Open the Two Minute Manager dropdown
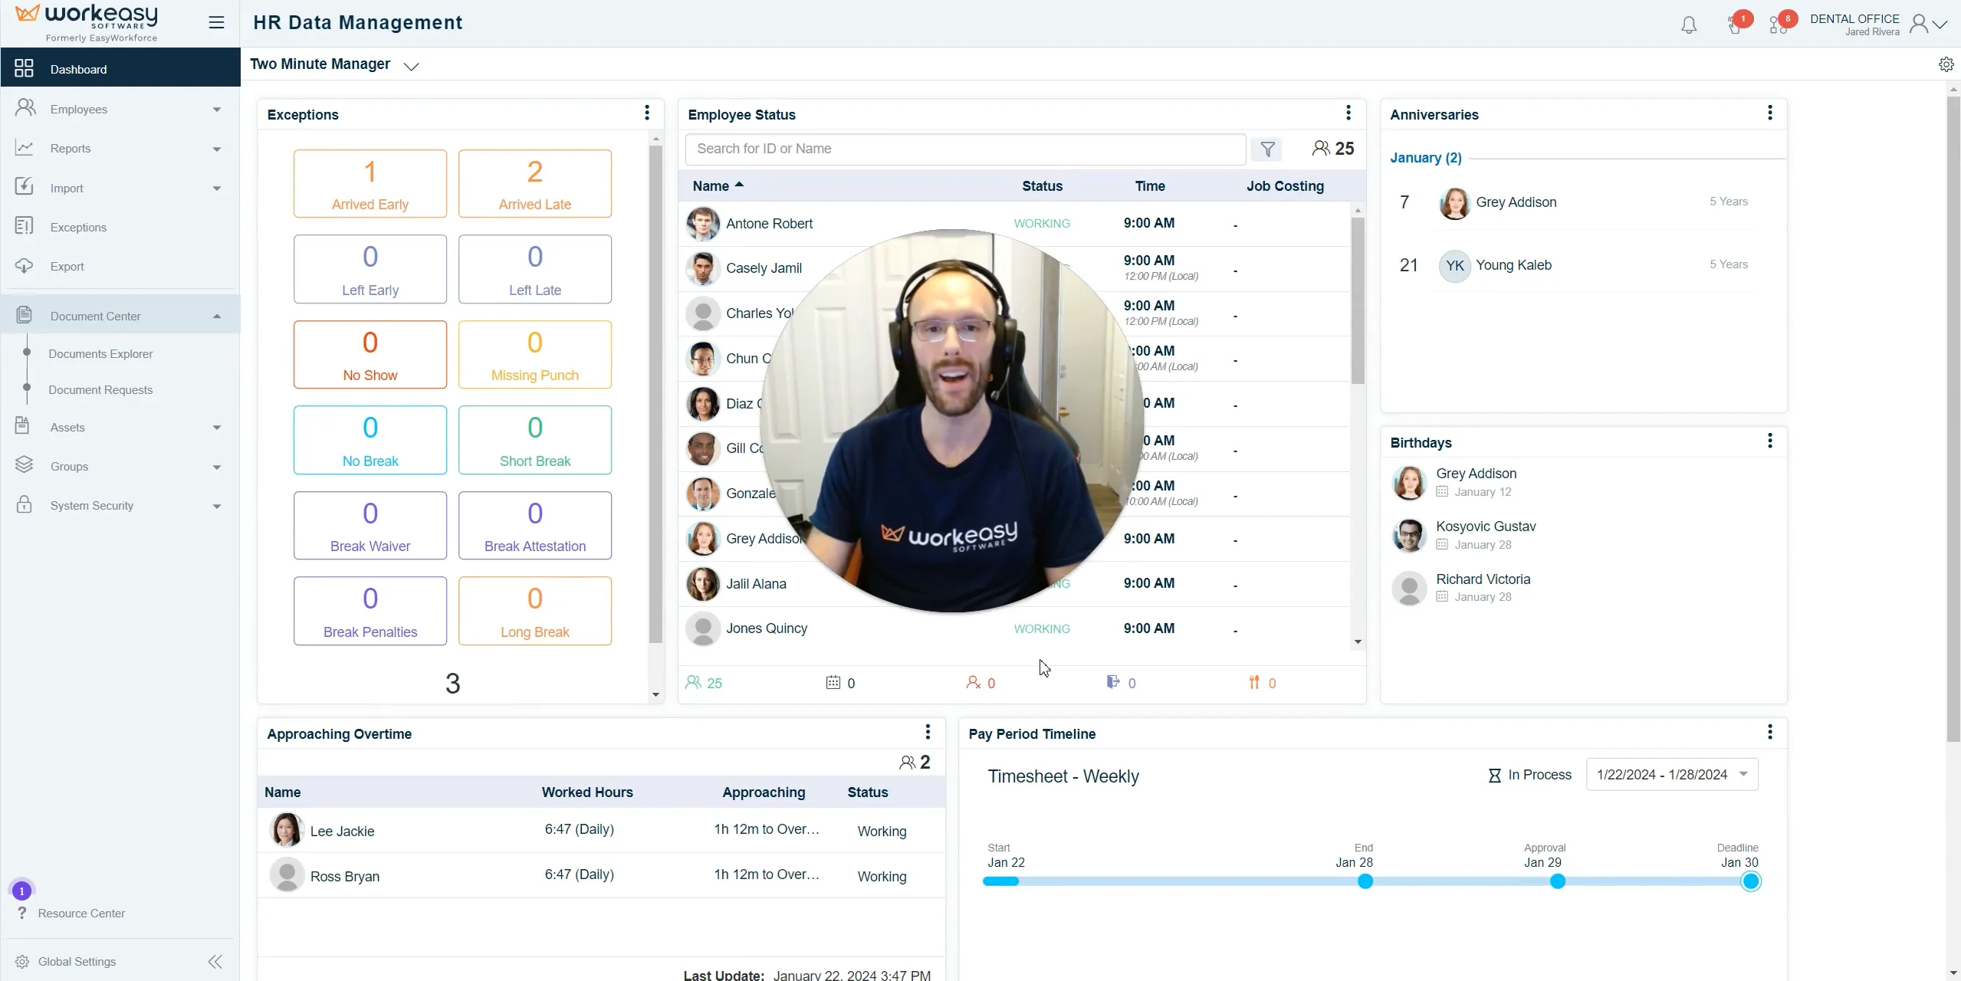 point(411,66)
